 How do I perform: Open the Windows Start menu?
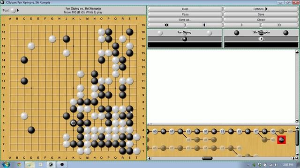coord(6,165)
